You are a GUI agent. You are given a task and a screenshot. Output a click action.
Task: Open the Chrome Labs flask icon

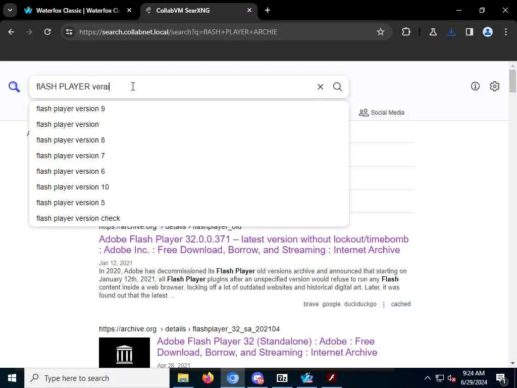coord(433,32)
